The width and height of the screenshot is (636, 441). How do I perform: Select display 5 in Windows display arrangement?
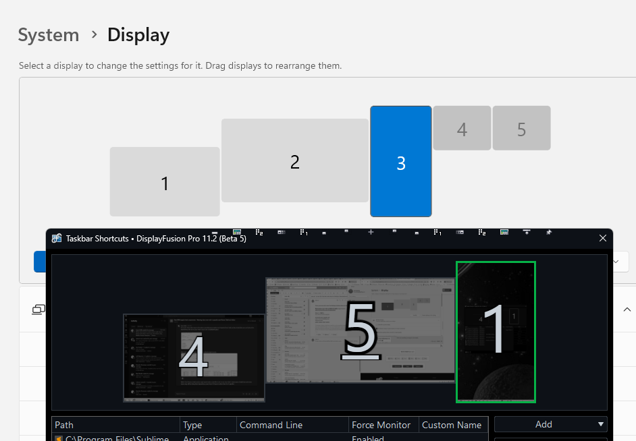(x=521, y=128)
